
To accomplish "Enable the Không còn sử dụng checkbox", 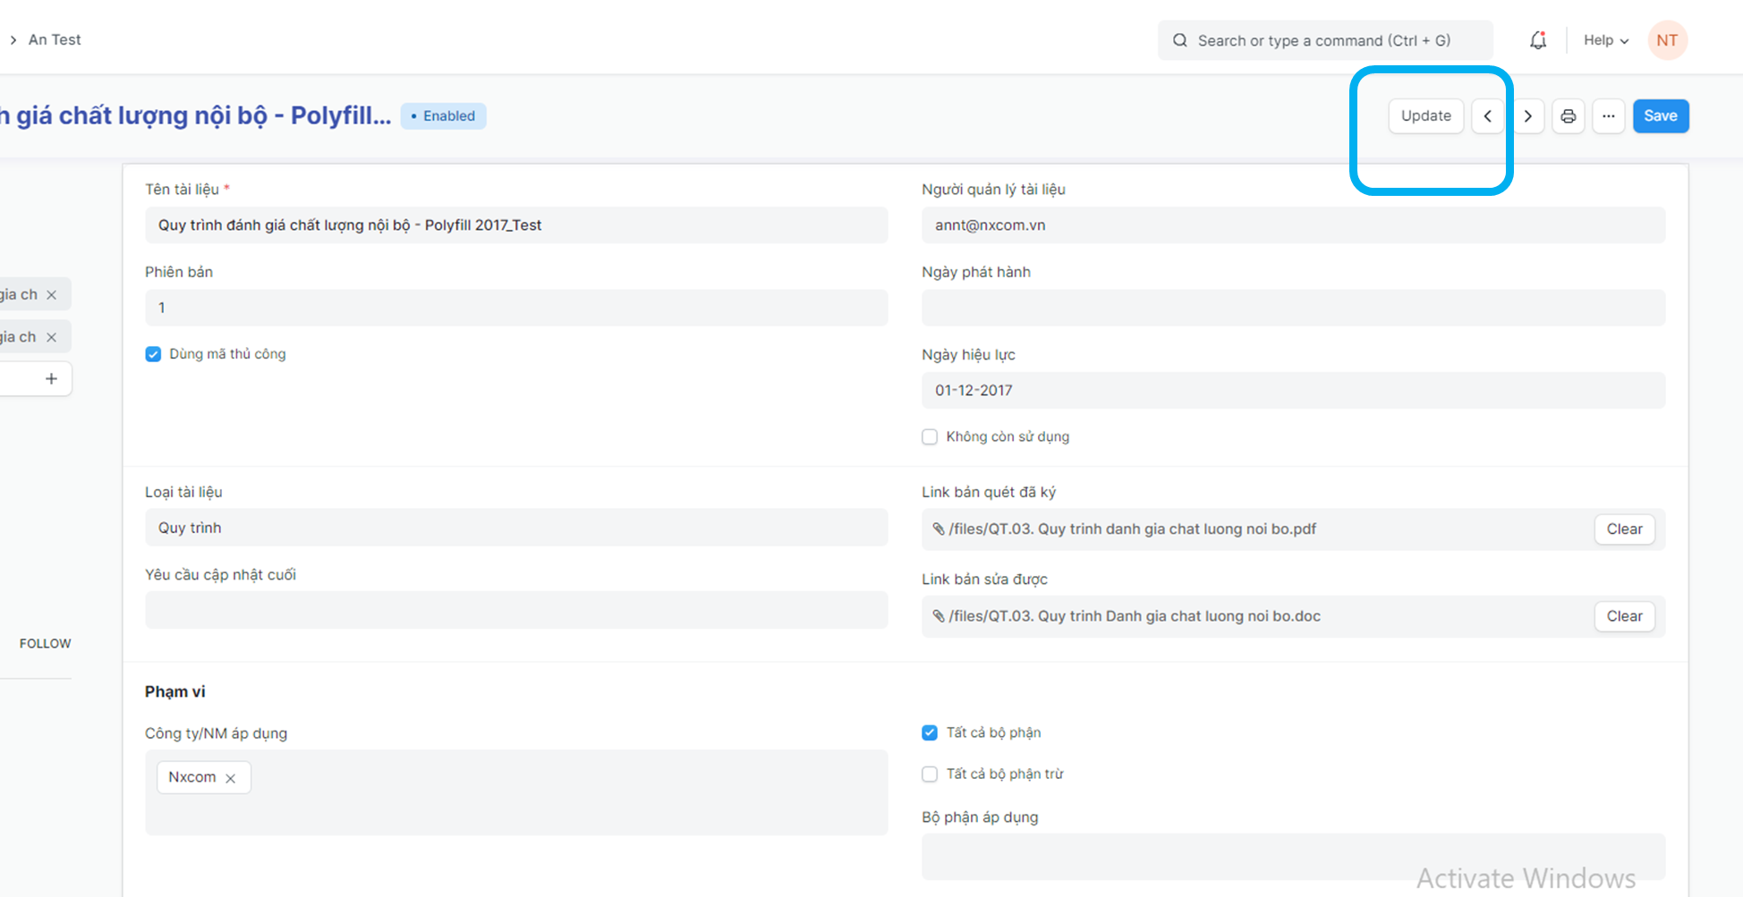I will [930, 437].
